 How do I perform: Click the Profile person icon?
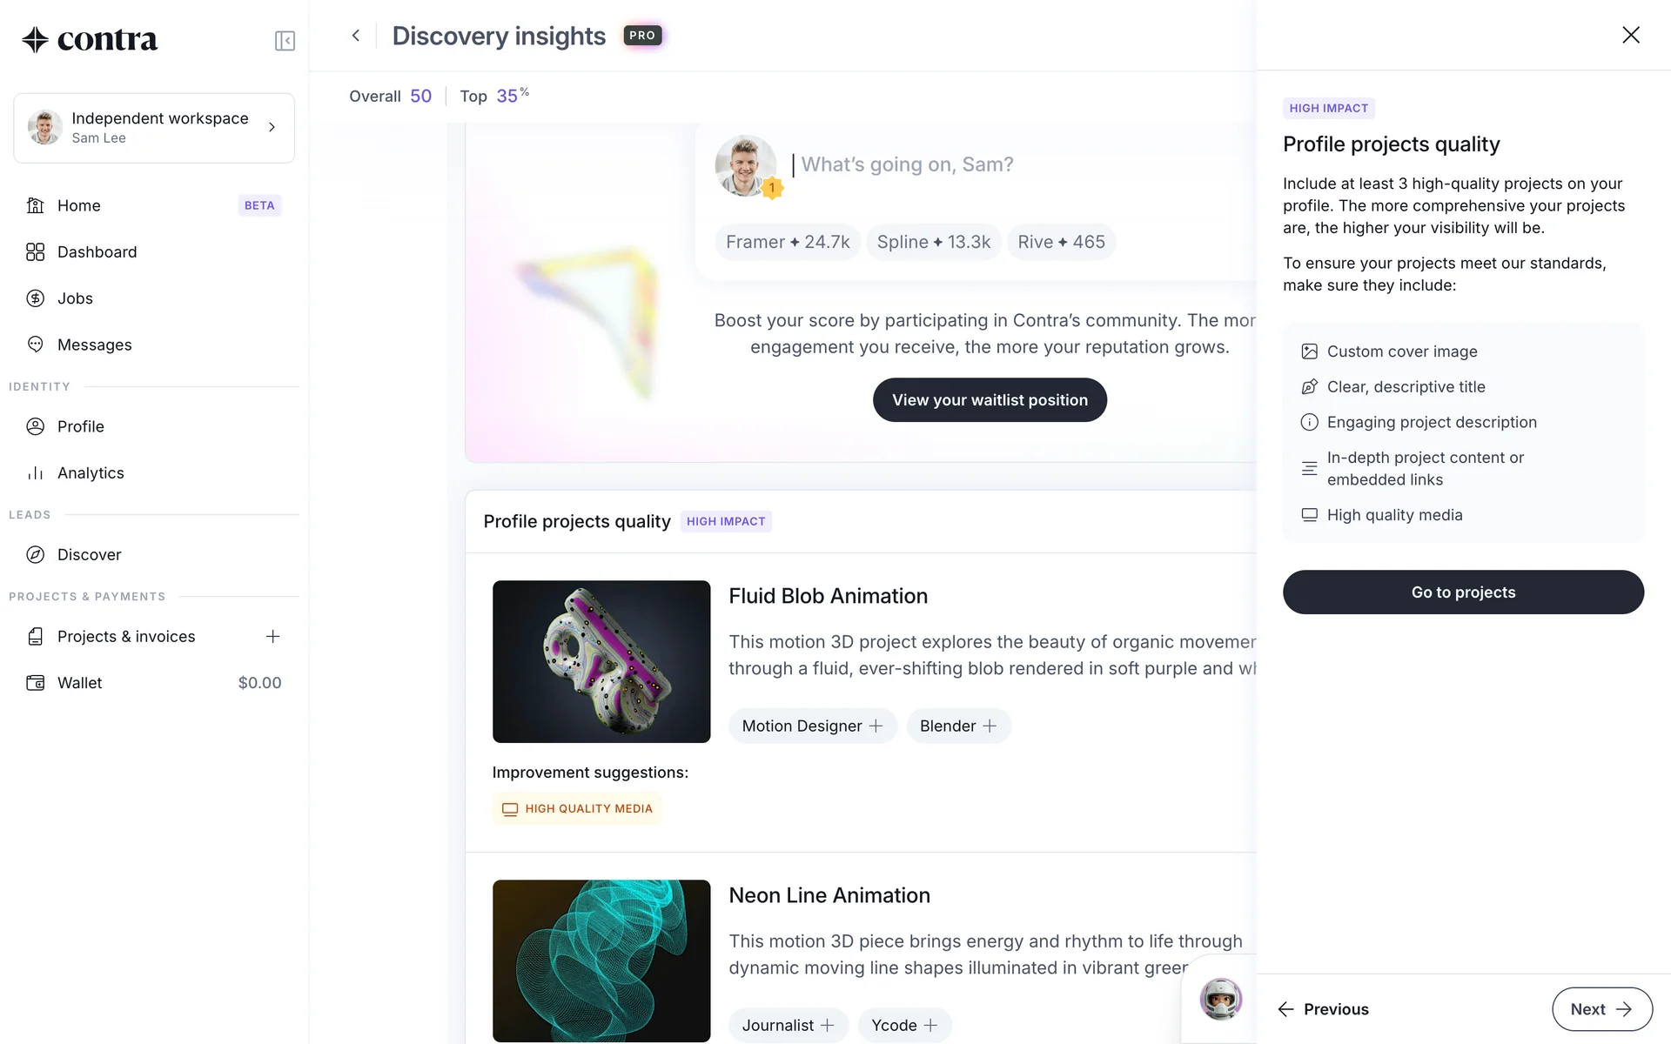coord(36,426)
